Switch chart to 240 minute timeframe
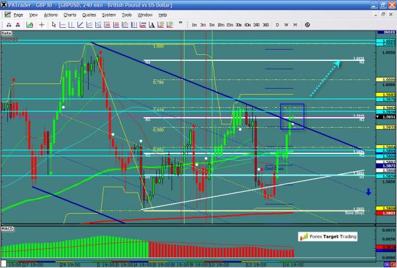 point(256,24)
